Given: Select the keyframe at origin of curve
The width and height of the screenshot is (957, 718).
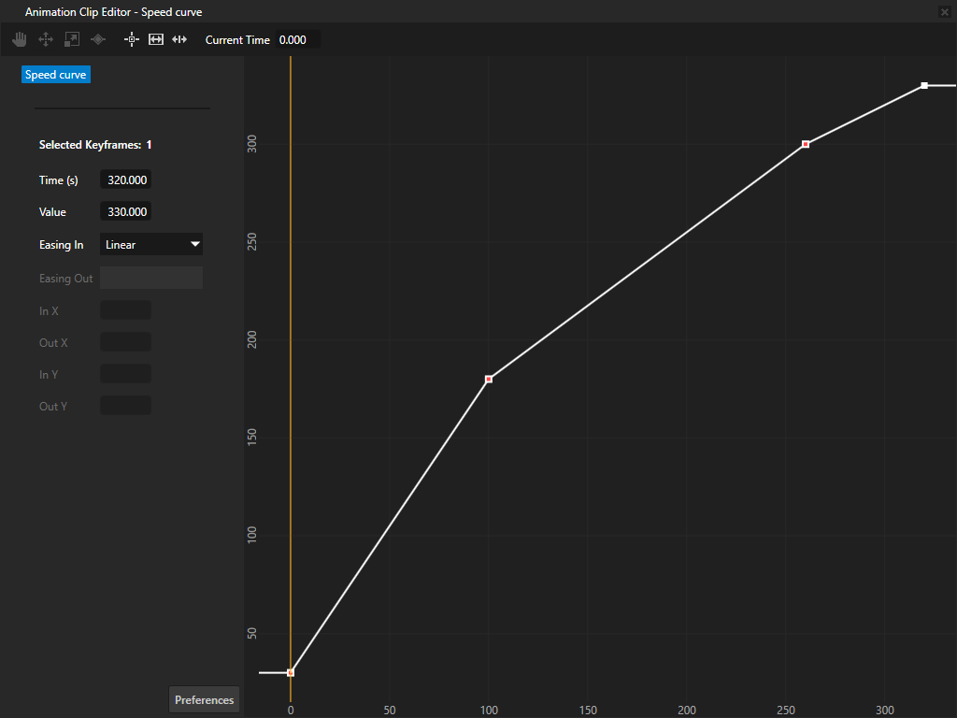Looking at the screenshot, I should pos(291,671).
